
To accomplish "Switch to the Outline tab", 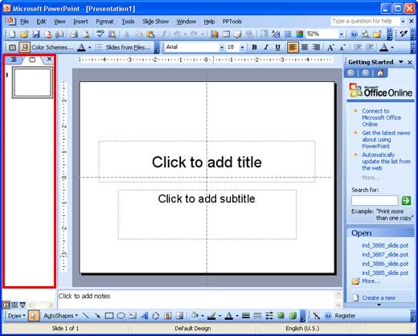I will (13, 59).
